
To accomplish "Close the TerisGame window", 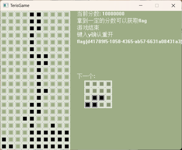I will tap(173, 6).
